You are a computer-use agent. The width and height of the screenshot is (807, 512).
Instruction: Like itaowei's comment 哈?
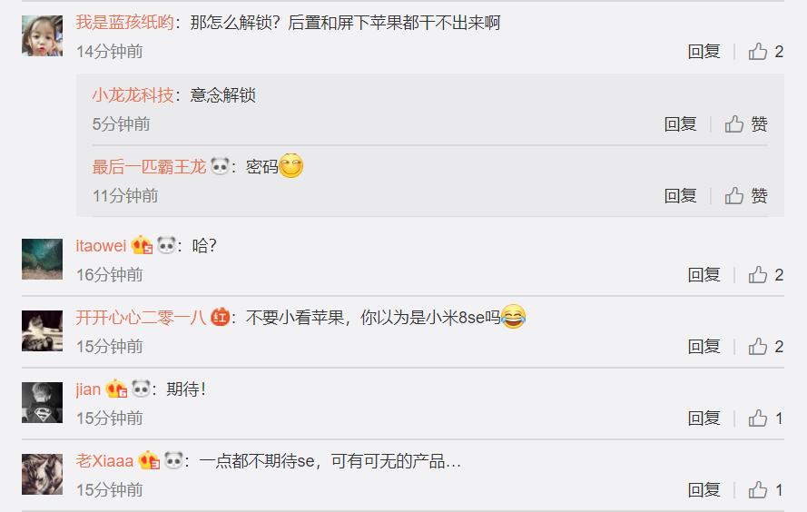765,275
